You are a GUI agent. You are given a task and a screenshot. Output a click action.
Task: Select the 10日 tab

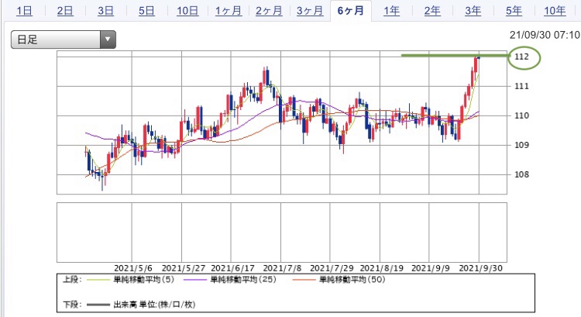click(187, 11)
